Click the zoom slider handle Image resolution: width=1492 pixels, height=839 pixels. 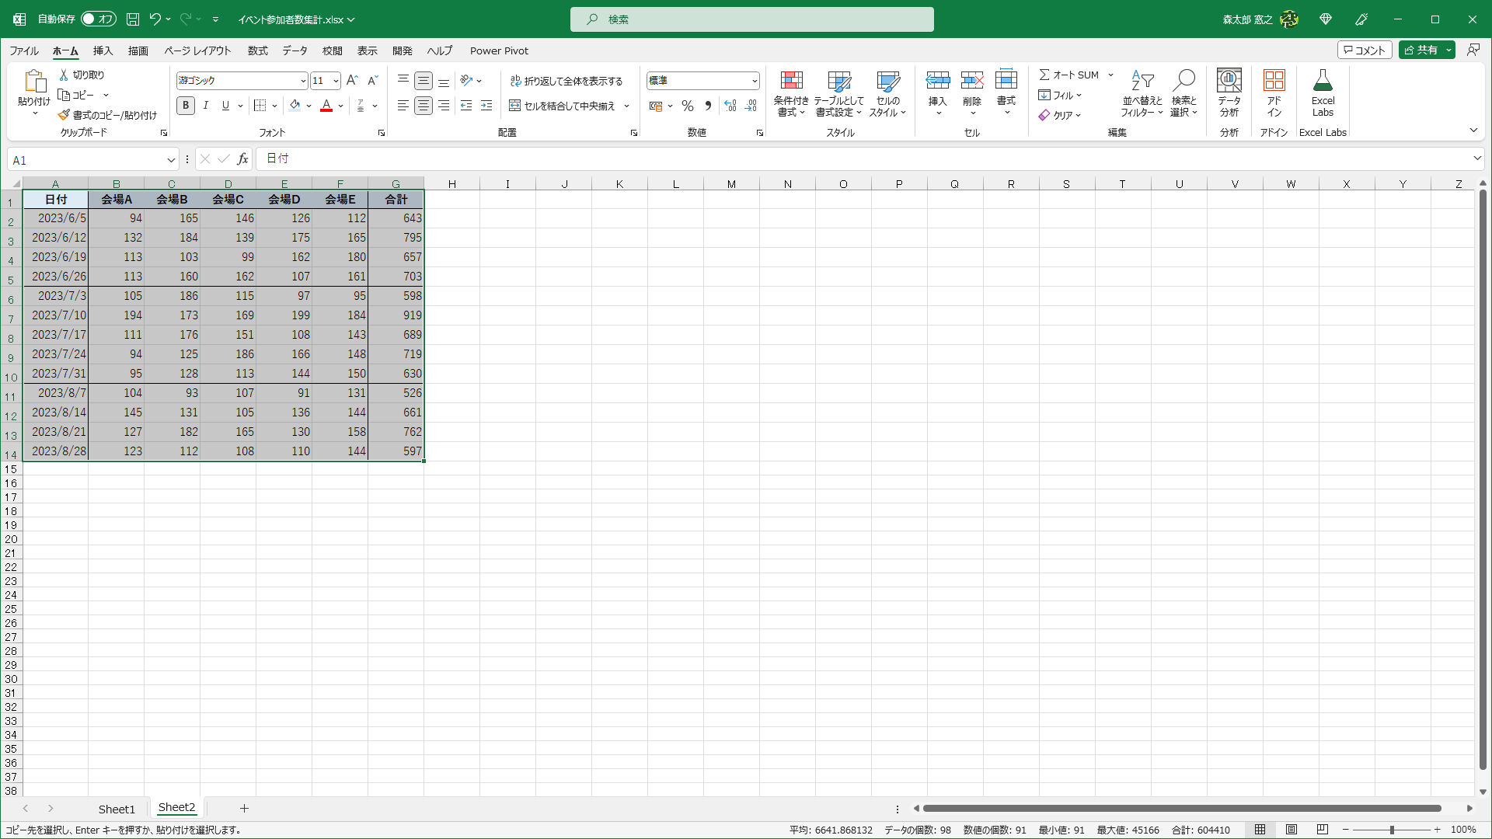pos(1391,830)
